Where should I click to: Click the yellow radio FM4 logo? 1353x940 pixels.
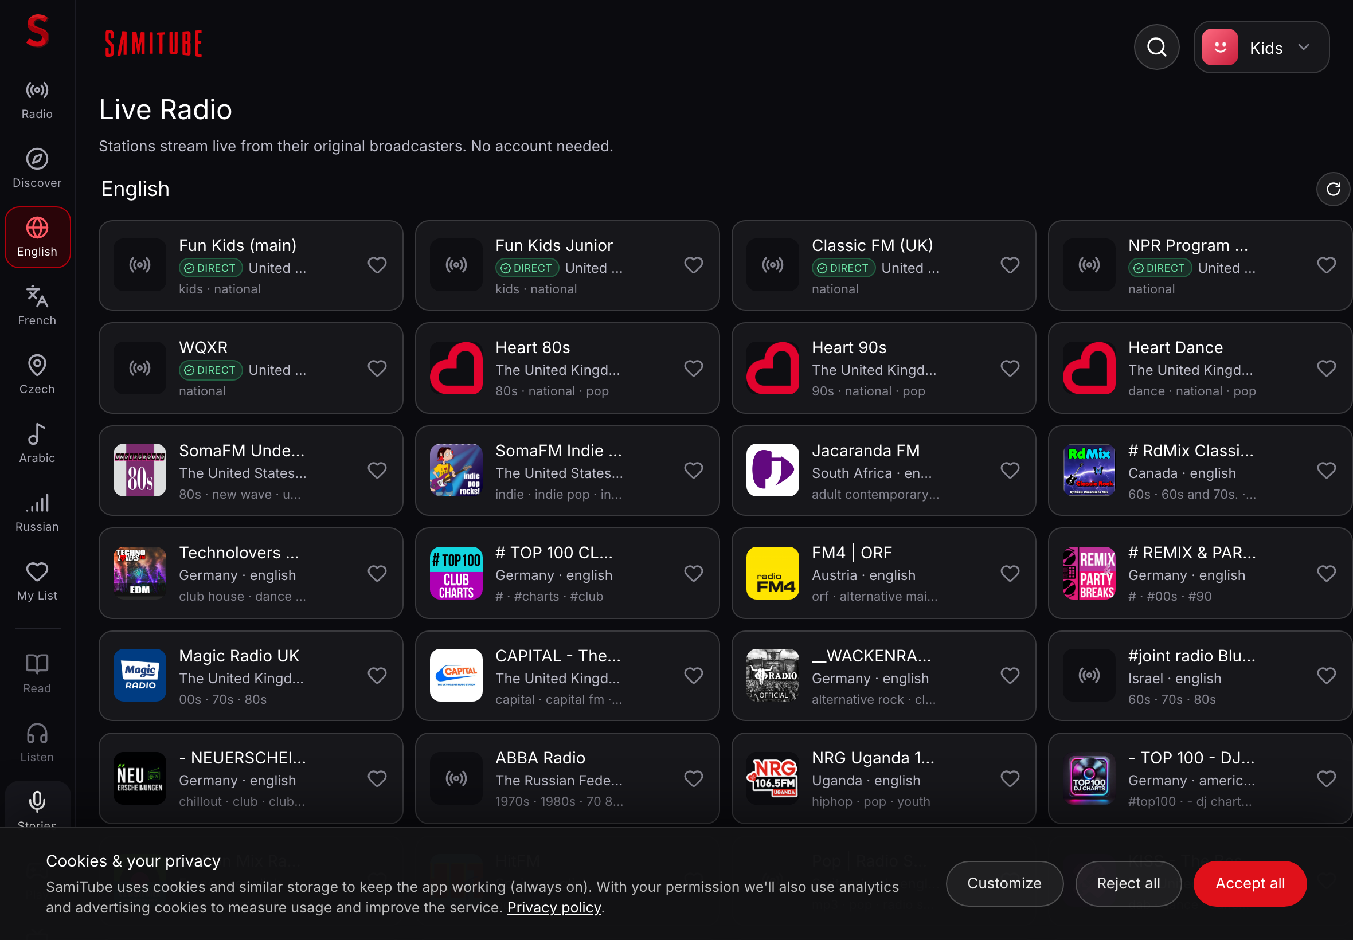[772, 573]
